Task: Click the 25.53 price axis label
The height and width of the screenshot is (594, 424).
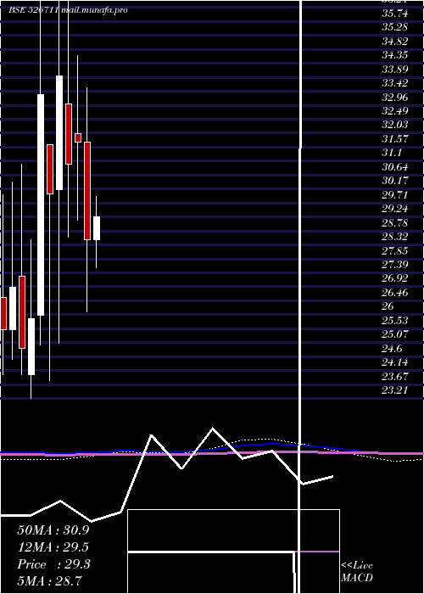Action: point(395,321)
